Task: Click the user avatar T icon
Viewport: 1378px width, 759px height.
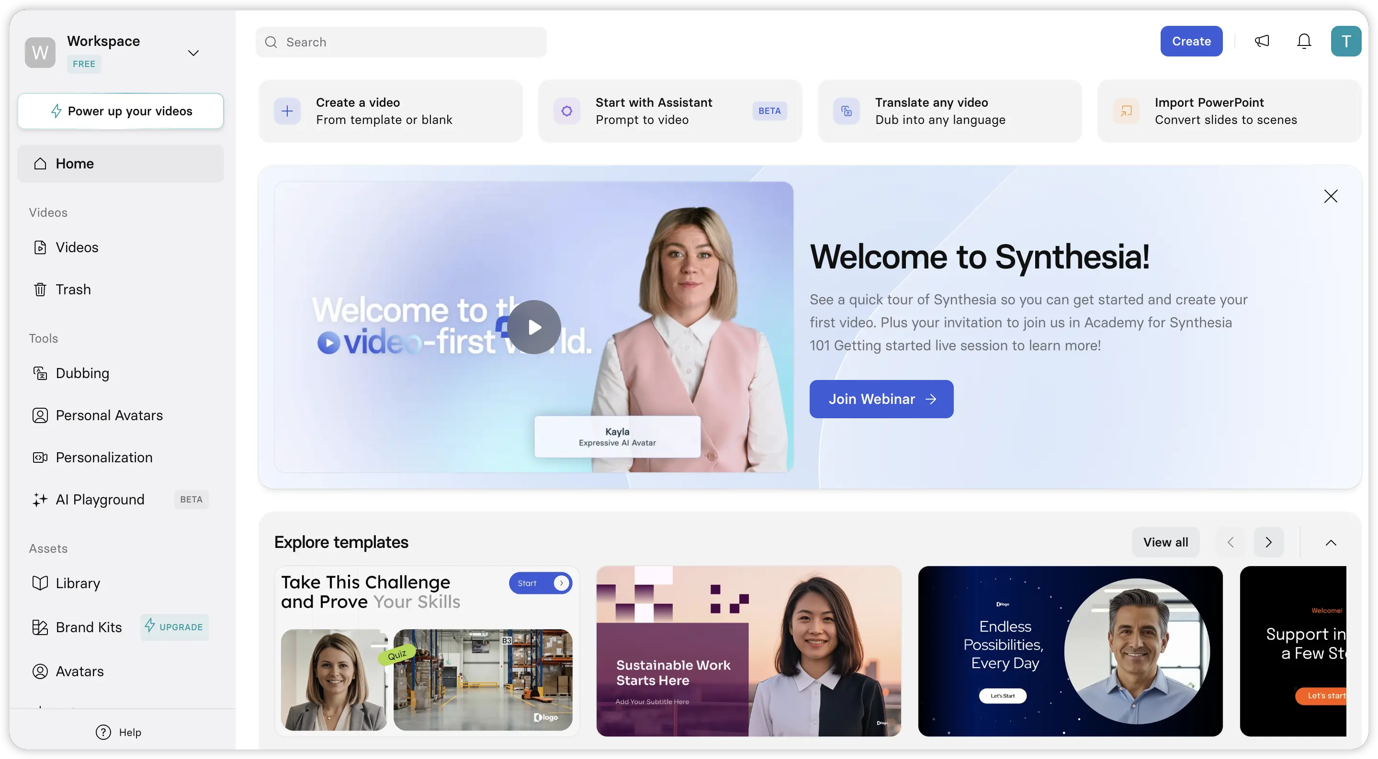Action: pyautogui.click(x=1346, y=41)
